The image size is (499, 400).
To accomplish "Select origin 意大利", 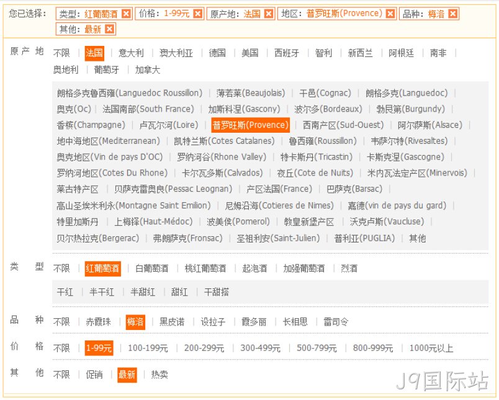I will click(131, 53).
